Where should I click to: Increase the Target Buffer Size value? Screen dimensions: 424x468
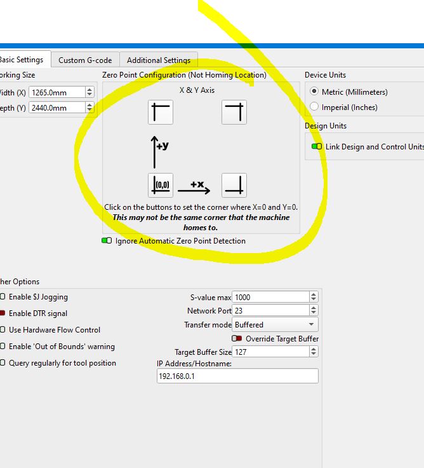(313, 349)
